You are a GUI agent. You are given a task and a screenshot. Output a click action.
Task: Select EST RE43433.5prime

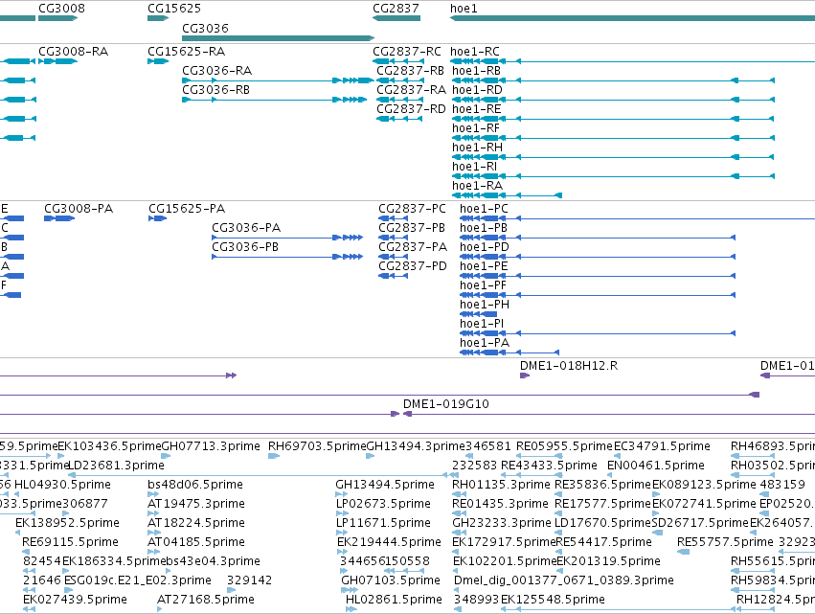549,466
